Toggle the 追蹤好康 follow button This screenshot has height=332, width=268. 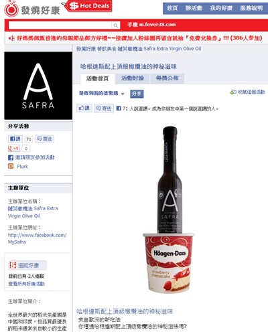(27, 265)
